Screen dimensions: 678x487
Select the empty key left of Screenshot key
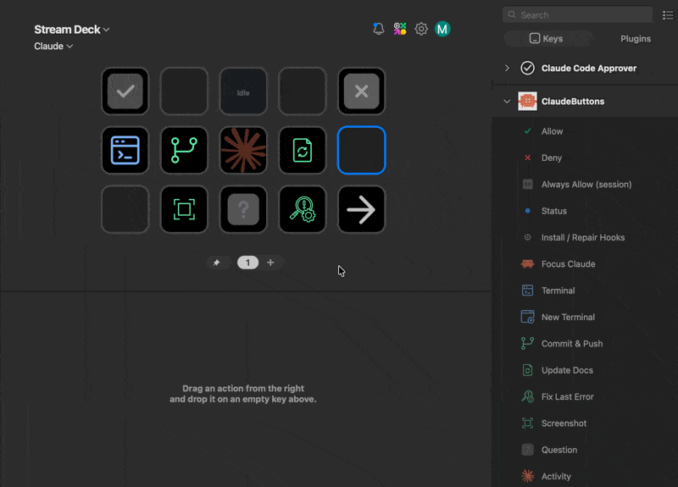coord(125,209)
